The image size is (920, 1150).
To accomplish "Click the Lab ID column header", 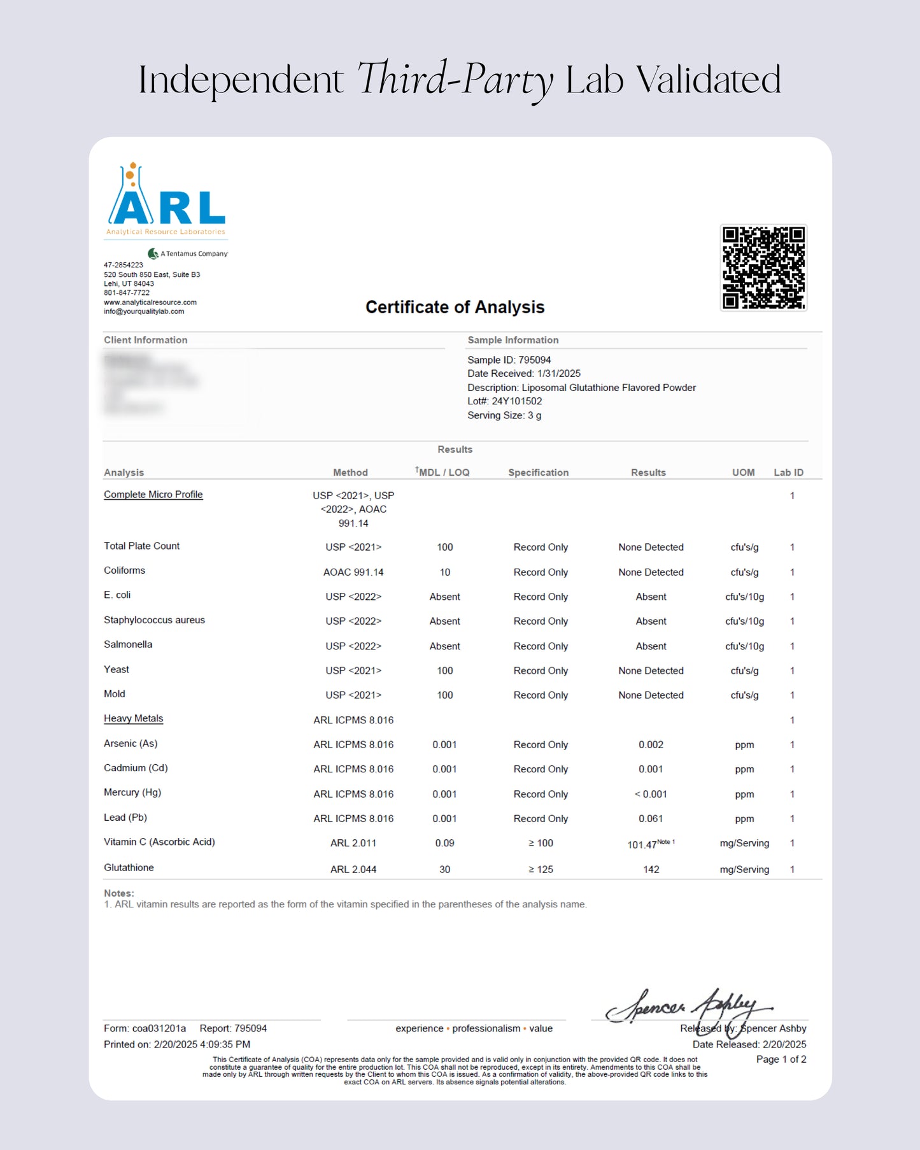I will [788, 472].
